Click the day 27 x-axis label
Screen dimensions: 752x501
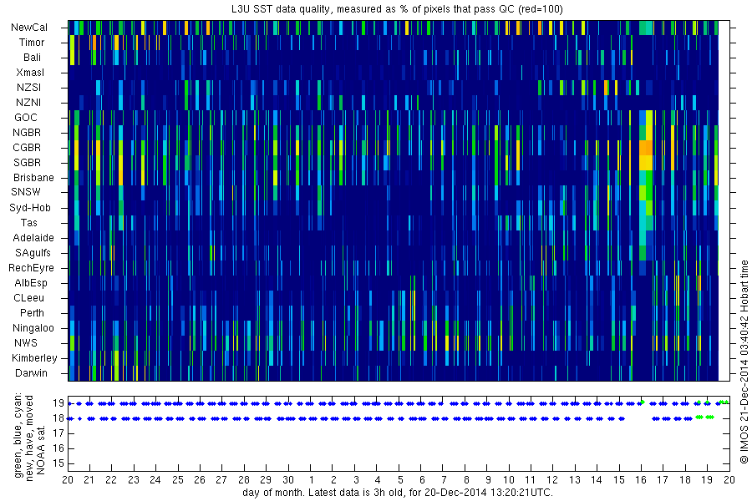[x=221, y=479]
